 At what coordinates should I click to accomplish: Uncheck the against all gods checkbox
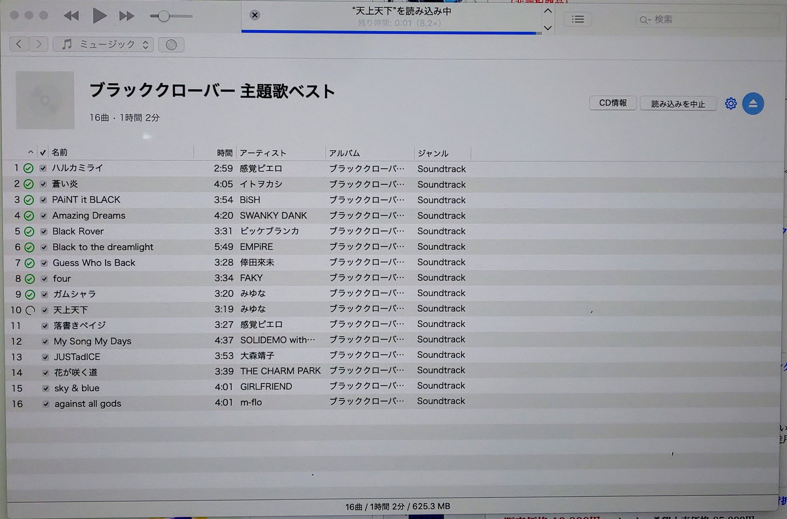tap(46, 404)
